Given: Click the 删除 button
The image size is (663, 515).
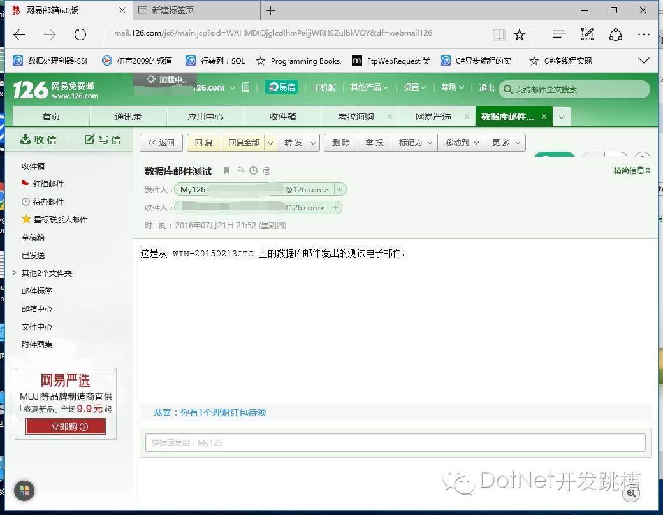Looking at the screenshot, I should pyautogui.click(x=341, y=143).
